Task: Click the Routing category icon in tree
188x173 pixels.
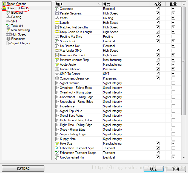Action: coord(8,17)
